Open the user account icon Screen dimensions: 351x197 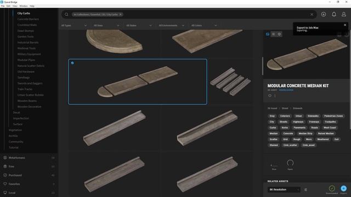pos(344,14)
